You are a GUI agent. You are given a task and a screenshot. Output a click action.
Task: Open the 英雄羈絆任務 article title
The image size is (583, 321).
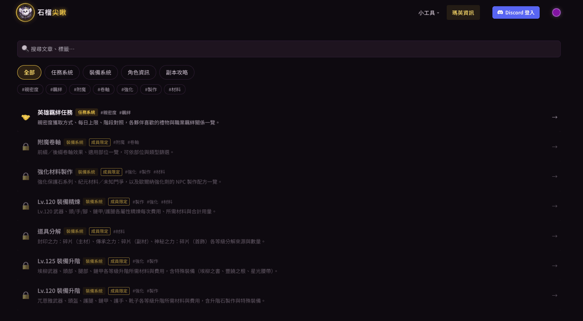(55, 112)
